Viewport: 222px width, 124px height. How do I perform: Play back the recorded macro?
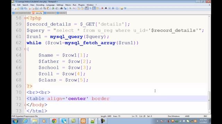coord(110,8)
